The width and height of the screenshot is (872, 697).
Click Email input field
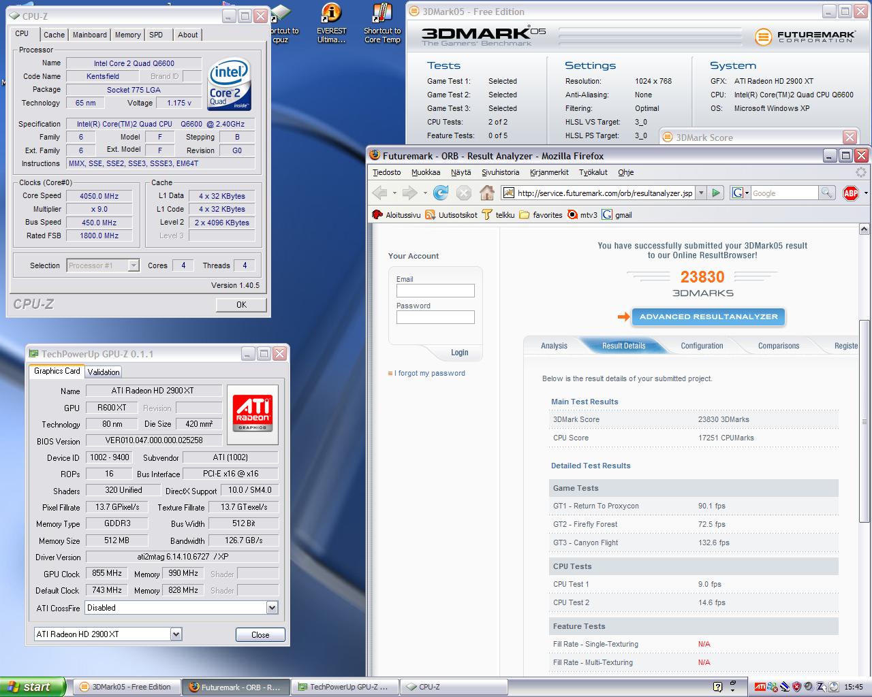point(435,291)
